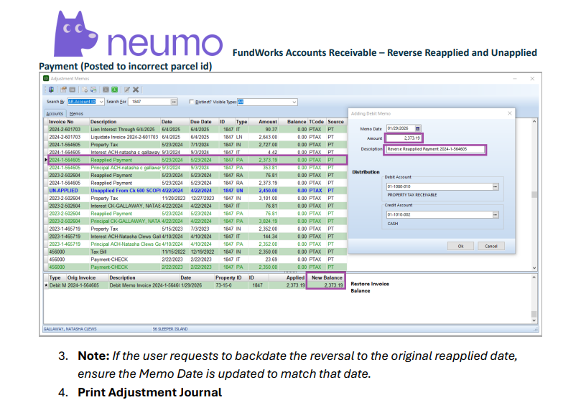Click the exit door icon in toolbar
The height and width of the screenshot is (400, 581).
click(x=52, y=90)
